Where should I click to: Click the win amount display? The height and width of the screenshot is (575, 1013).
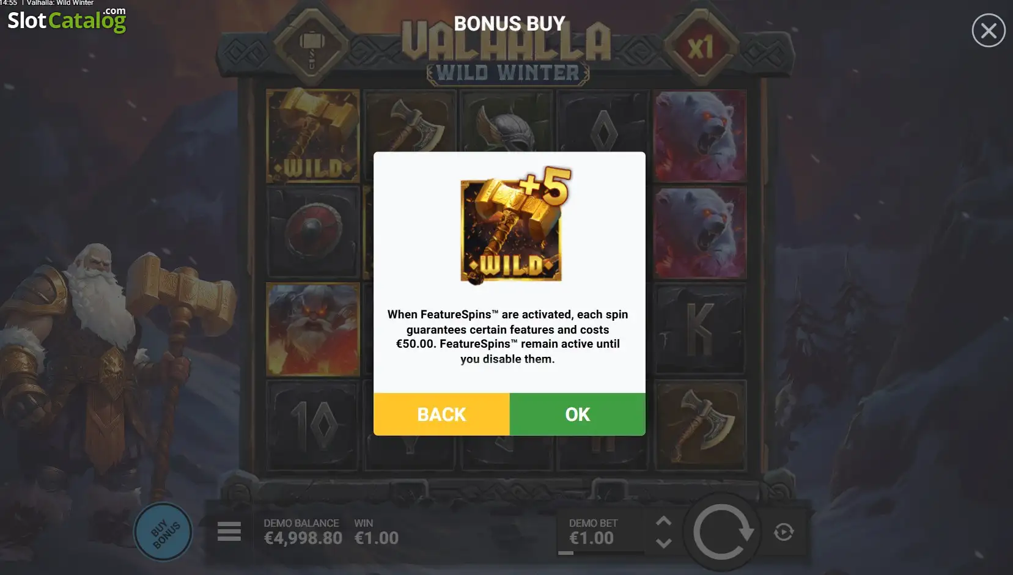pos(377,538)
